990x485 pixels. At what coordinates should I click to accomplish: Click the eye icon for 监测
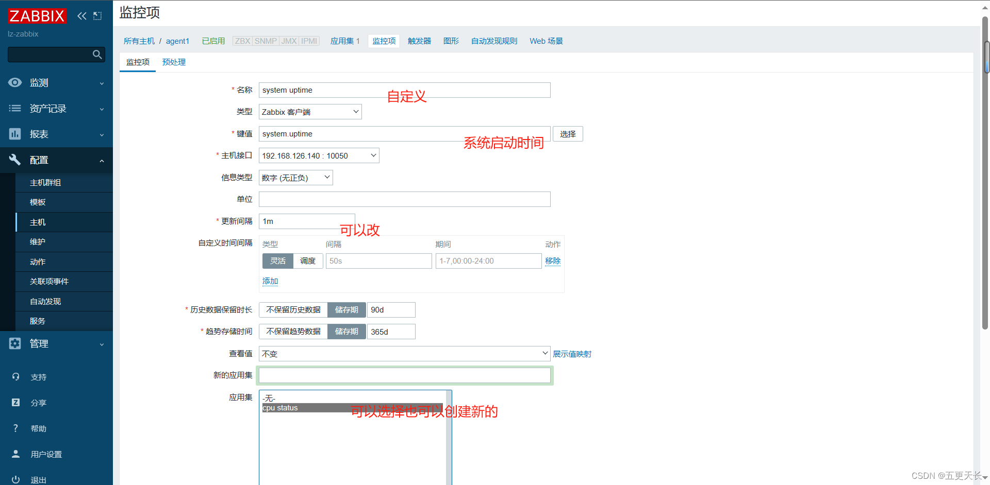tap(15, 82)
